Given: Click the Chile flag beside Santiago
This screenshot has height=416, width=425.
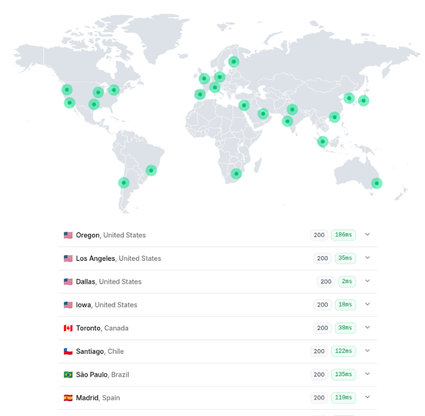Looking at the screenshot, I should tap(67, 351).
